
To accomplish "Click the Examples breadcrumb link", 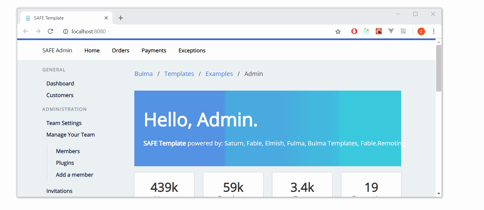I will (x=219, y=74).
